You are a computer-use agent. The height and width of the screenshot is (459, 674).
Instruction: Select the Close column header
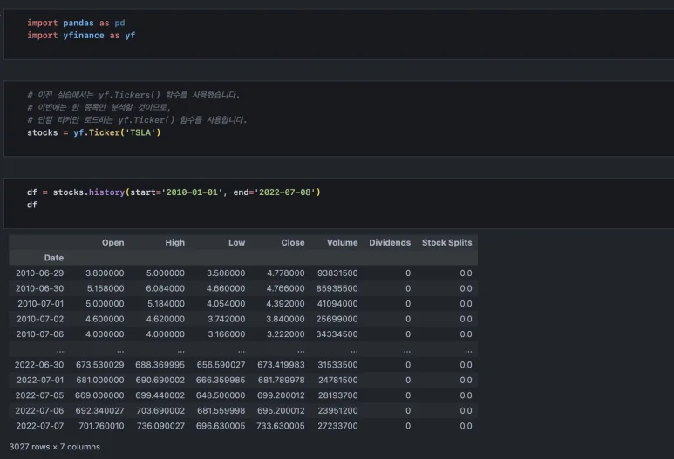(292, 242)
